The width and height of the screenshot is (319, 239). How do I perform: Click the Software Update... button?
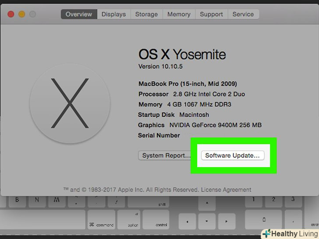coord(233,155)
